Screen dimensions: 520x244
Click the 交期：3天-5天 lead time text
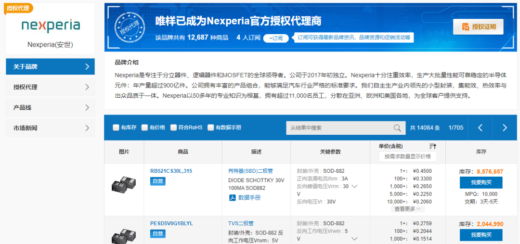pos(481,202)
